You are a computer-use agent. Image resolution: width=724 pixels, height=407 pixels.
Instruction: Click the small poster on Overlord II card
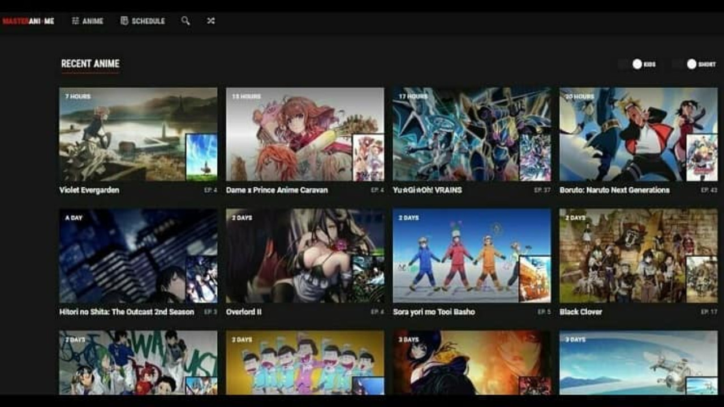(x=368, y=279)
